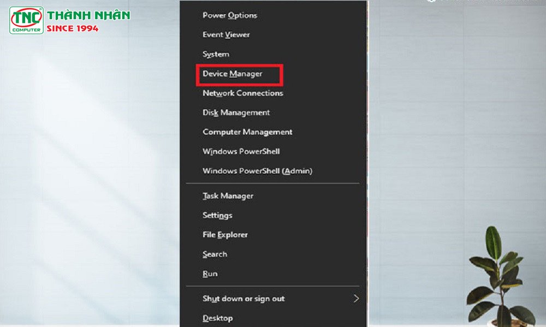
Task: Click the highlighted Device Manager box
Action: (x=239, y=74)
